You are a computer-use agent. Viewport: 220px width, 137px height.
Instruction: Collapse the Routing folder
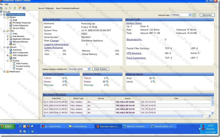point(8,61)
